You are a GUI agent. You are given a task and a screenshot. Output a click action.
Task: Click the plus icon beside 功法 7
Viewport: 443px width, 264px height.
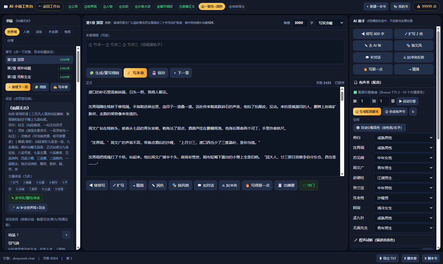tap(66, 235)
